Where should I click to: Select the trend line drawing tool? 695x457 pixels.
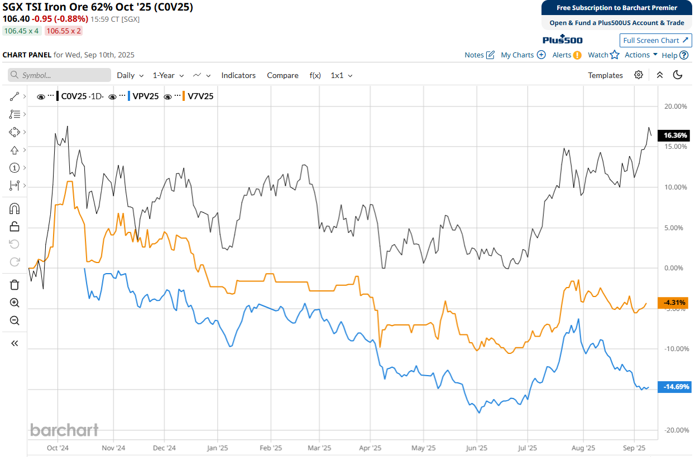pyautogui.click(x=15, y=96)
